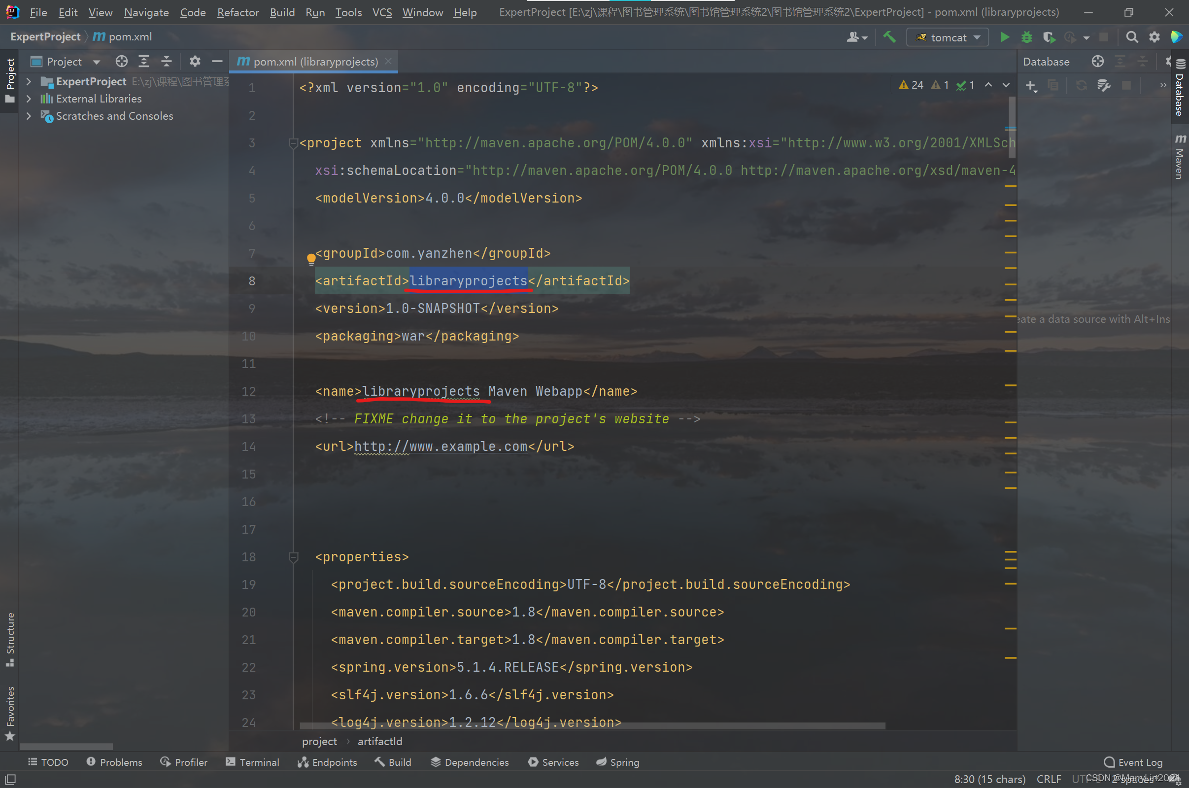This screenshot has height=788, width=1189.
Task: Build the project with the hammer icon
Action: pyautogui.click(x=889, y=37)
